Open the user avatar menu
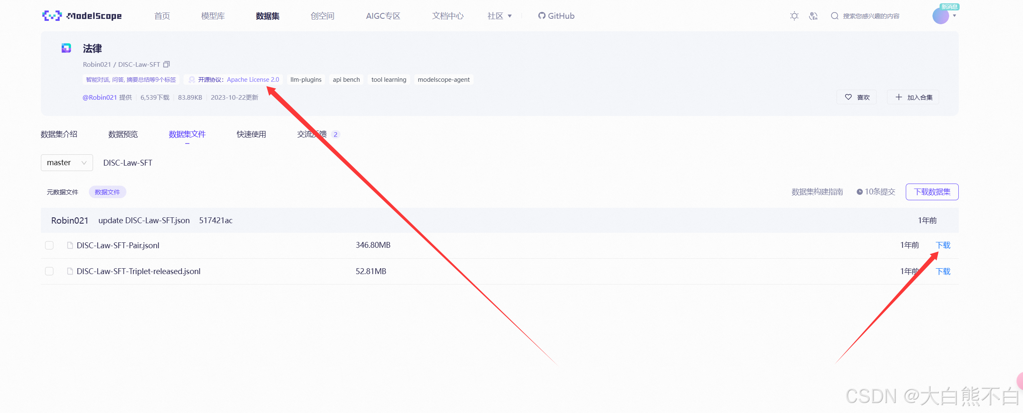The height and width of the screenshot is (413, 1023). coord(940,16)
